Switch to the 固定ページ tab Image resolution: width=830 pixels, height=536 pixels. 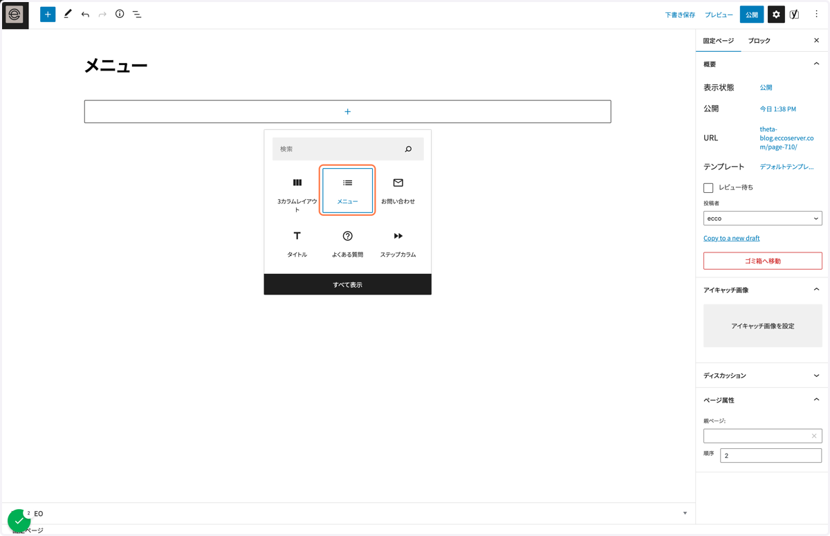point(719,41)
